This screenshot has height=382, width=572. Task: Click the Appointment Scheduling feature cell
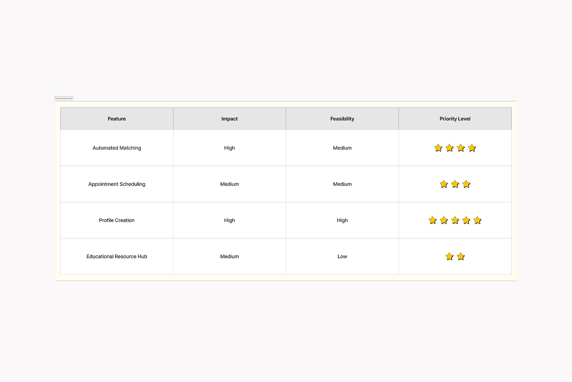coord(117,184)
